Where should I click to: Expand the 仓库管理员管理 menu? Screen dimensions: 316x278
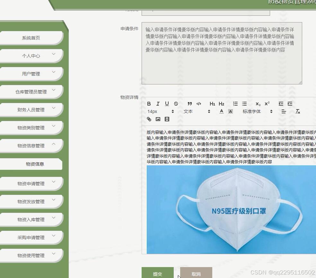pos(31,92)
